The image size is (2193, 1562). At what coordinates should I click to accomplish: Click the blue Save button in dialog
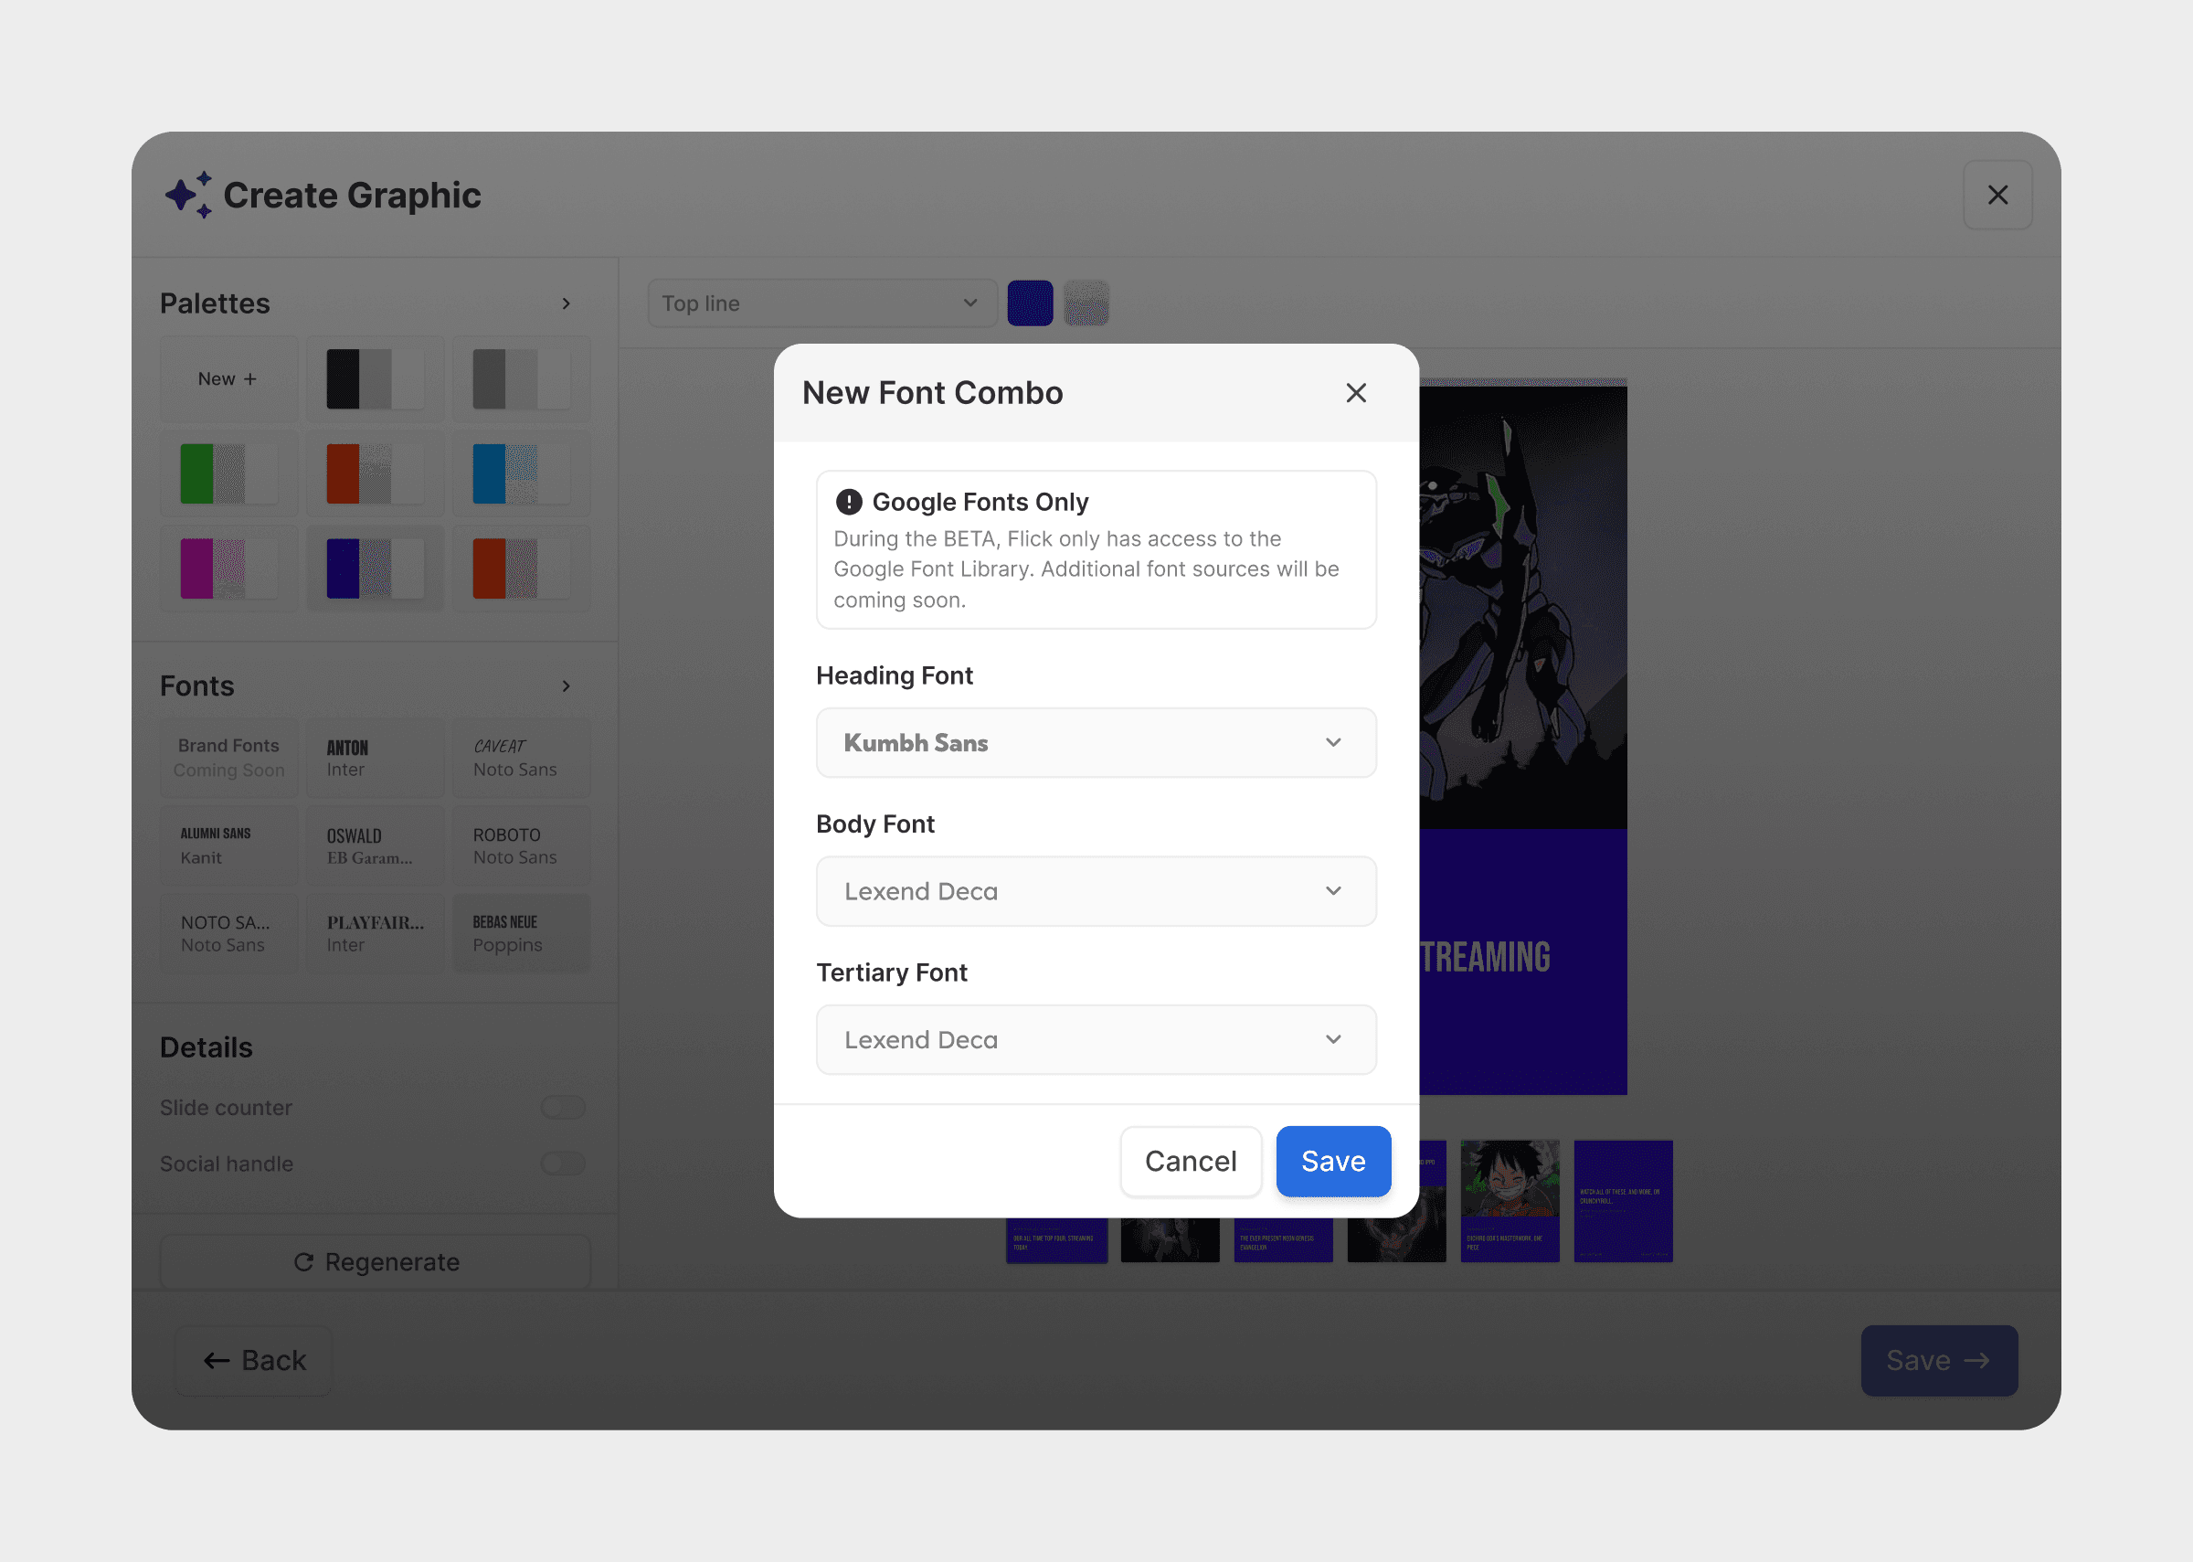1332,1161
